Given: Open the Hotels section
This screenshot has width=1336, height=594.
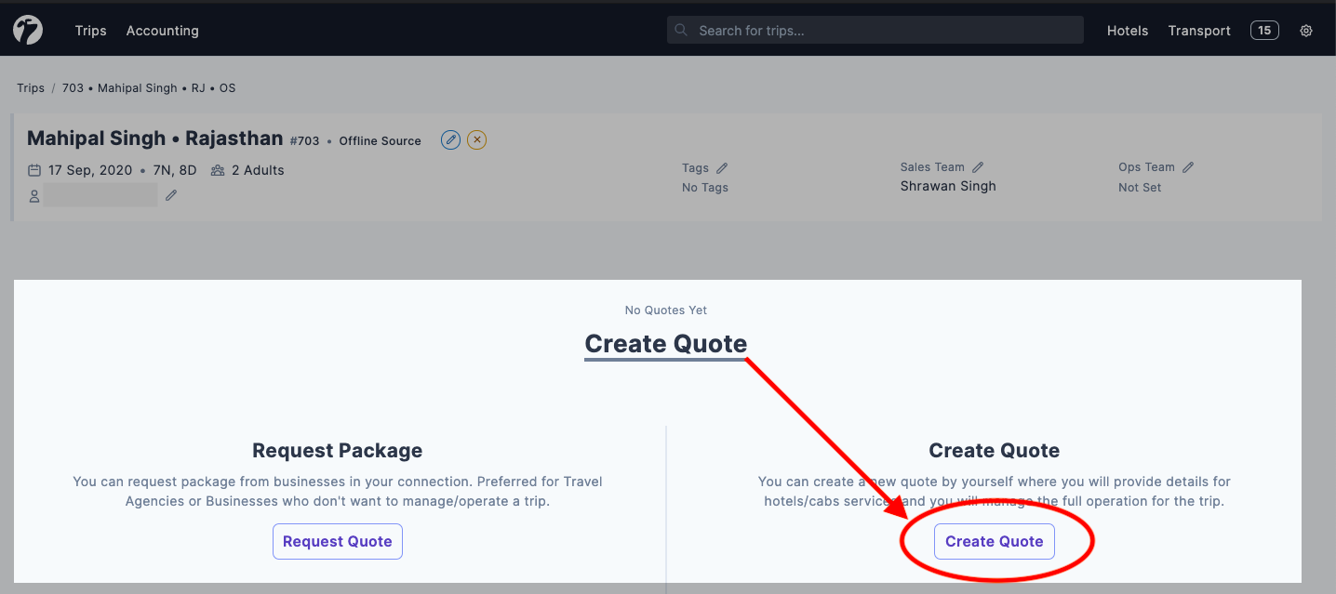Looking at the screenshot, I should click(1128, 30).
